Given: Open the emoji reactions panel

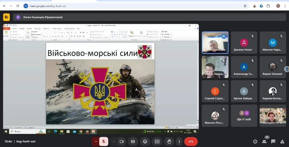Looking at the screenshot, I should [145, 142].
